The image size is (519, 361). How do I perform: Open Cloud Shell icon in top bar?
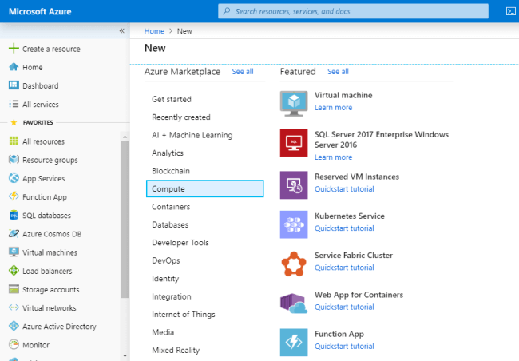tap(511, 11)
